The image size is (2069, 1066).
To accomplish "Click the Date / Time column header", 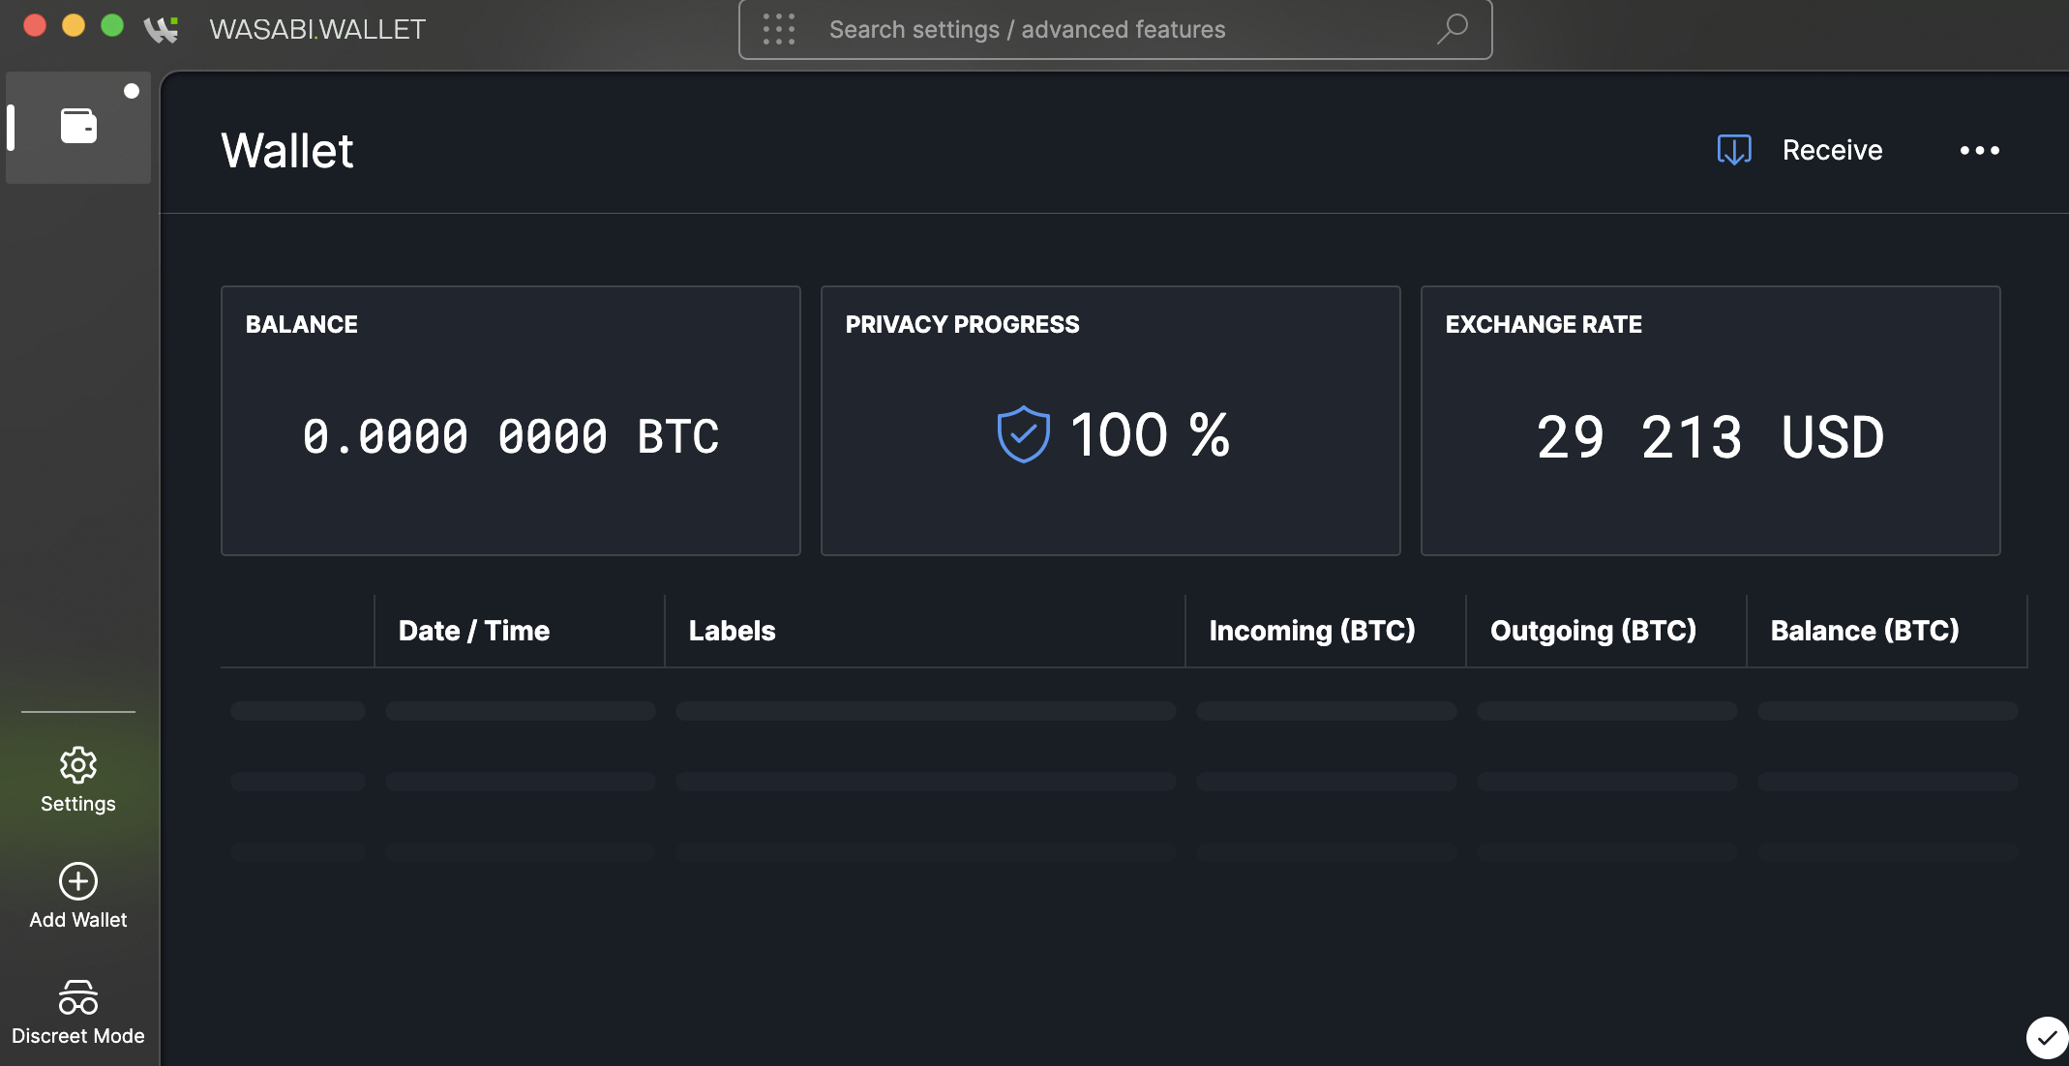I will (473, 630).
